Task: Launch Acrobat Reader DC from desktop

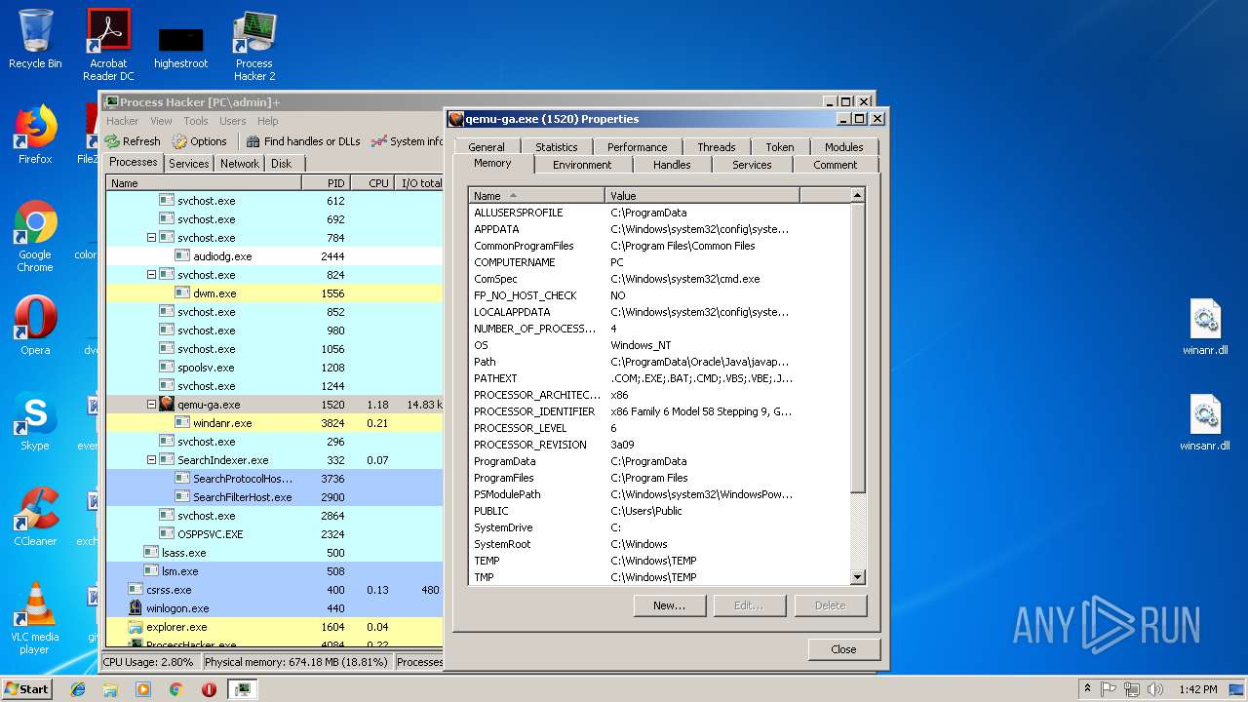Action: click(x=108, y=44)
